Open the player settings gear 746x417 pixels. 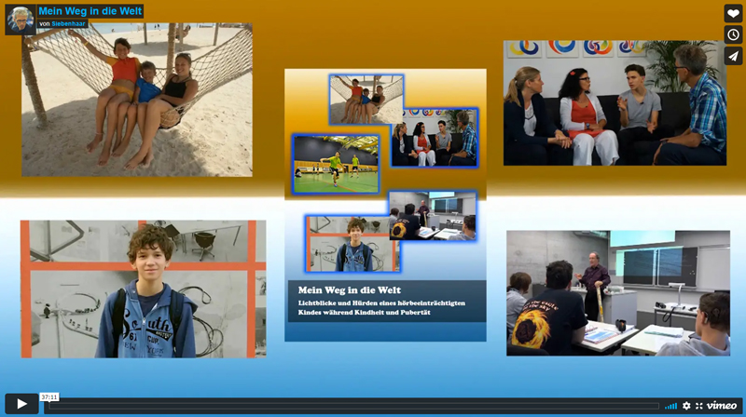pos(686,406)
